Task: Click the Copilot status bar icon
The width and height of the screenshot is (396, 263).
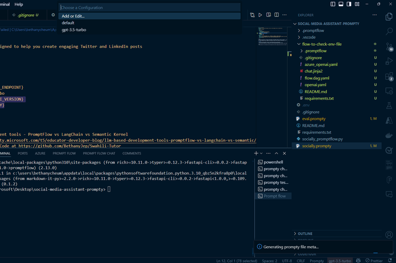Action: pos(358,260)
